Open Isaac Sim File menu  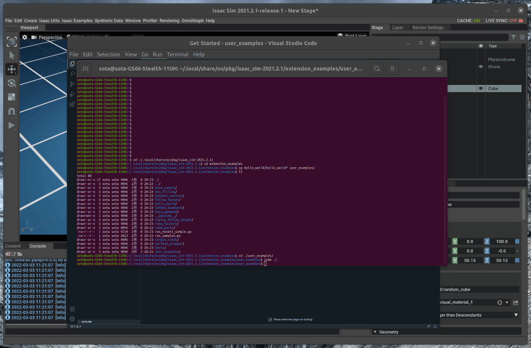[x=9, y=21]
